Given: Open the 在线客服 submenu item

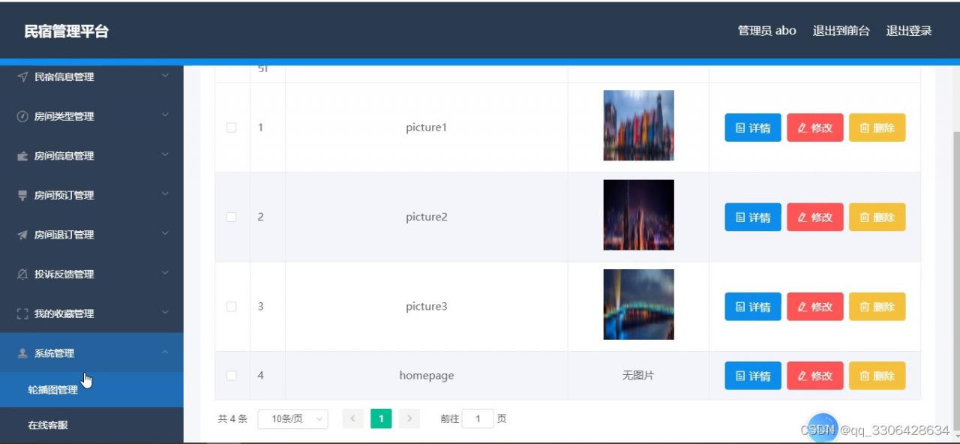Looking at the screenshot, I should (x=91, y=424).
